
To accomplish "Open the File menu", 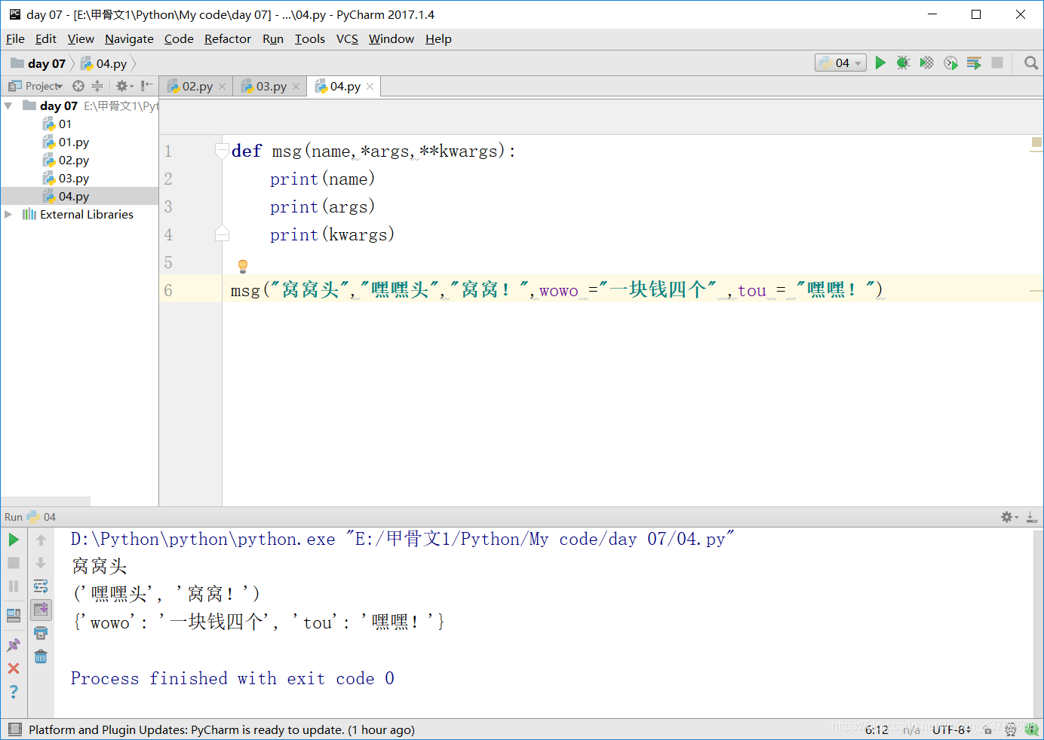I will 15,39.
